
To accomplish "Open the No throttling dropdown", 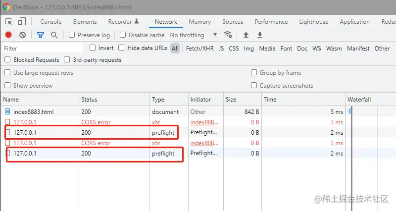I will (193, 35).
